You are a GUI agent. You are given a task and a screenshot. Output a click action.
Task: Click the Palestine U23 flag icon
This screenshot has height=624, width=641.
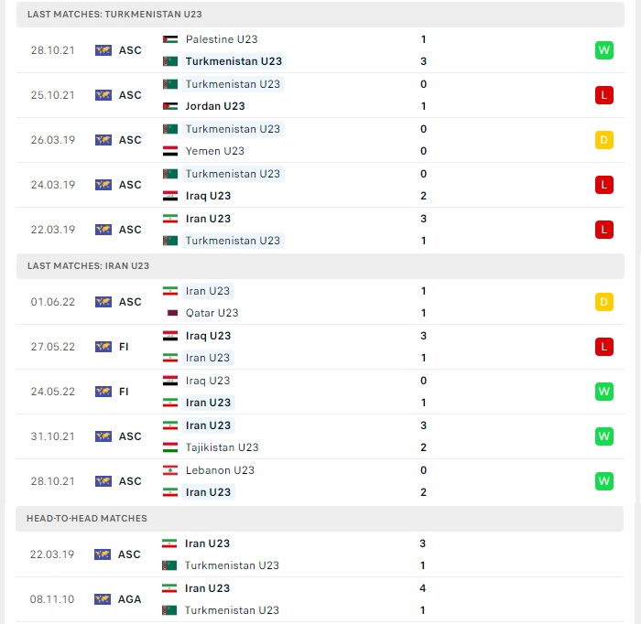tap(170, 39)
